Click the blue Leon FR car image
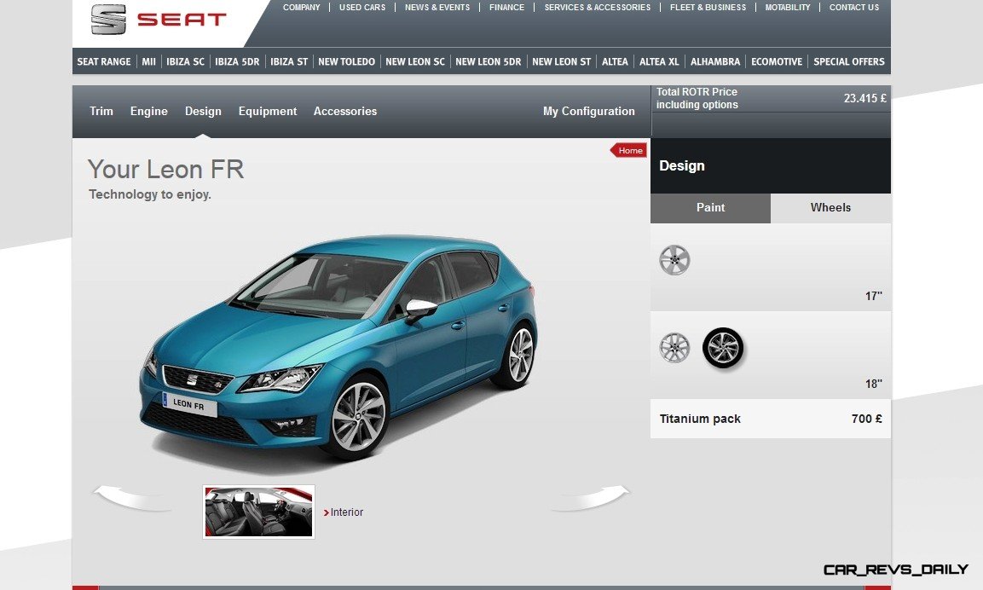 click(x=338, y=347)
